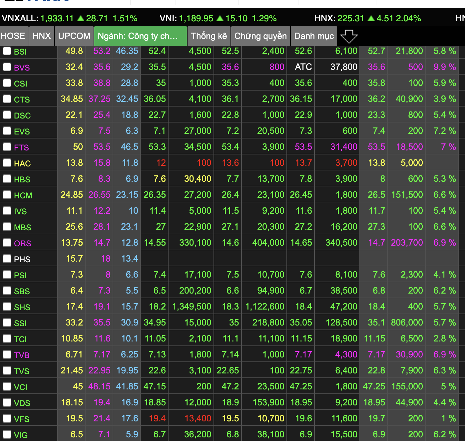Image resolution: width=465 pixels, height=442 pixels.
Task: Click the TCI ticker symbol
Action: [20, 339]
